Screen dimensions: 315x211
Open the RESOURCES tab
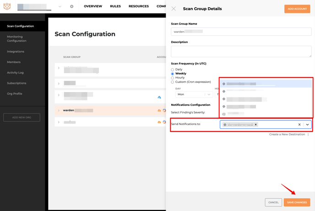[x=139, y=6]
